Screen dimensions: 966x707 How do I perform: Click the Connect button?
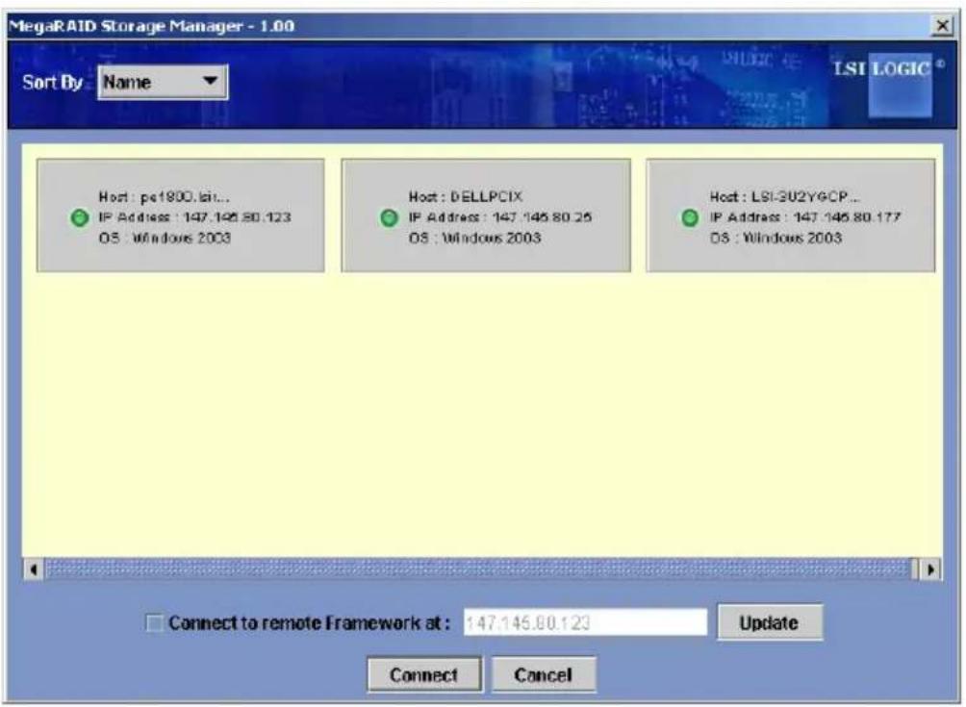click(424, 675)
